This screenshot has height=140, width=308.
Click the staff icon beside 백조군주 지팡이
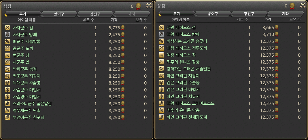[x=7, y=76]
